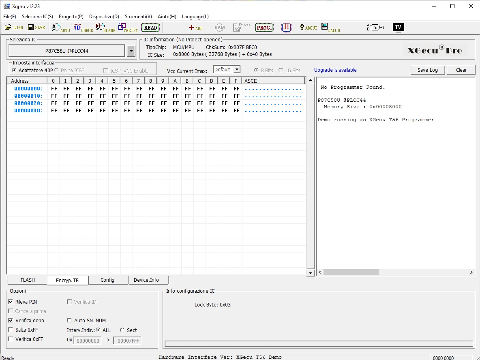Screen dimensions: 480x360
Task: Enable Salta 0xFF option
Action: pyautogui.click(x=11, y=330)
